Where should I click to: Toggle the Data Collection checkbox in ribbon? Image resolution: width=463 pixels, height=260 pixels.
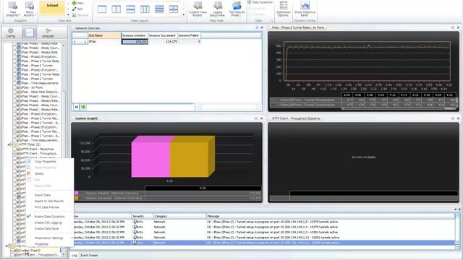click(249, 2)
